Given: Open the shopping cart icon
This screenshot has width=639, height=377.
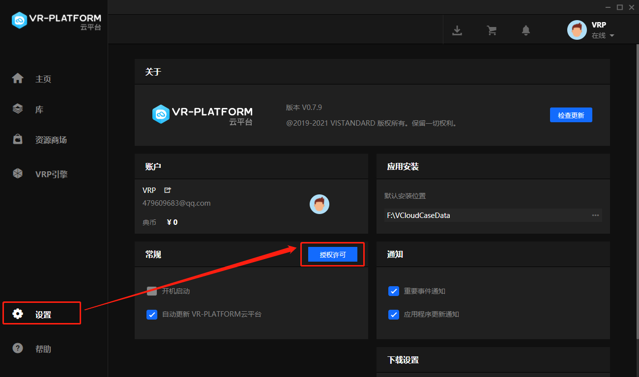Looking at the screenshot, I should [x=492, y=30].
